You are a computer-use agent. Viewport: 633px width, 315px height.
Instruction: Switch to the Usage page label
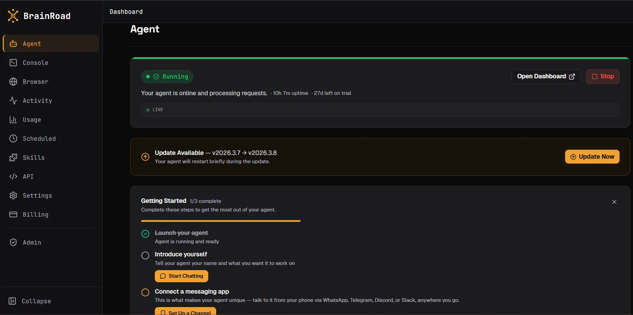[x=32, y=119]
